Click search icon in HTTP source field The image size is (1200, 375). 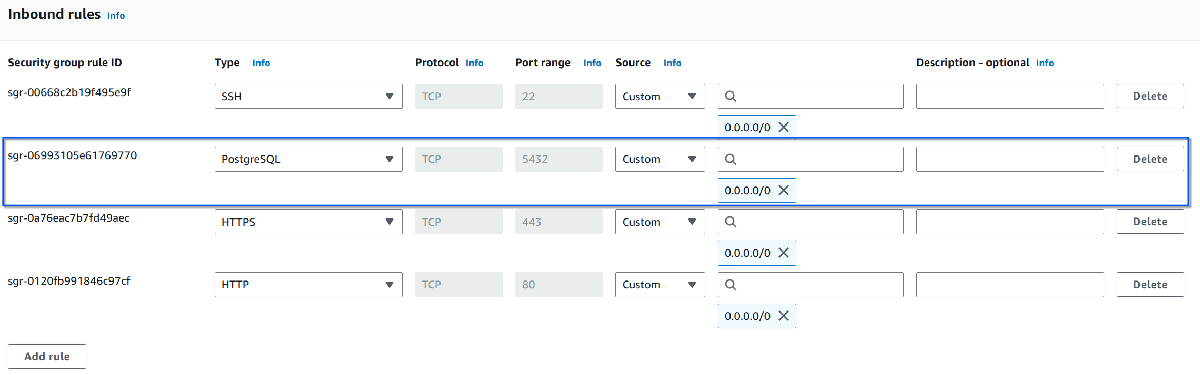coord(731,285)
